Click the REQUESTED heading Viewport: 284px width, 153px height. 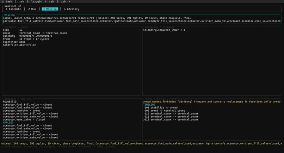point(10,102)
